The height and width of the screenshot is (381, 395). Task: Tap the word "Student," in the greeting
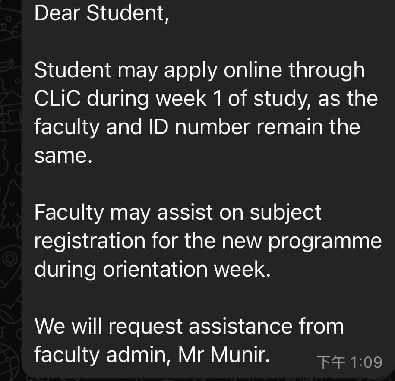click(x=128, y=14)
